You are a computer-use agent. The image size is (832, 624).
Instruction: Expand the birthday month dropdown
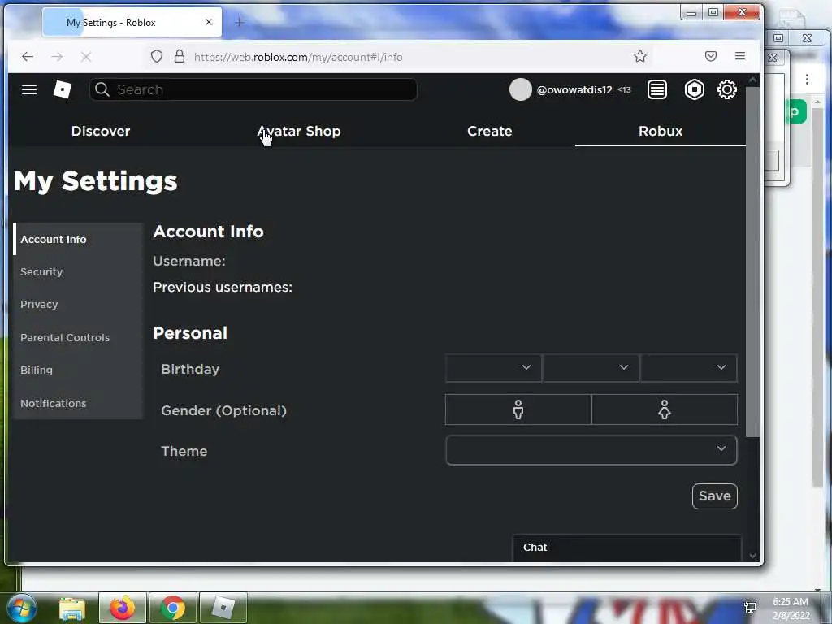(493, 368)
